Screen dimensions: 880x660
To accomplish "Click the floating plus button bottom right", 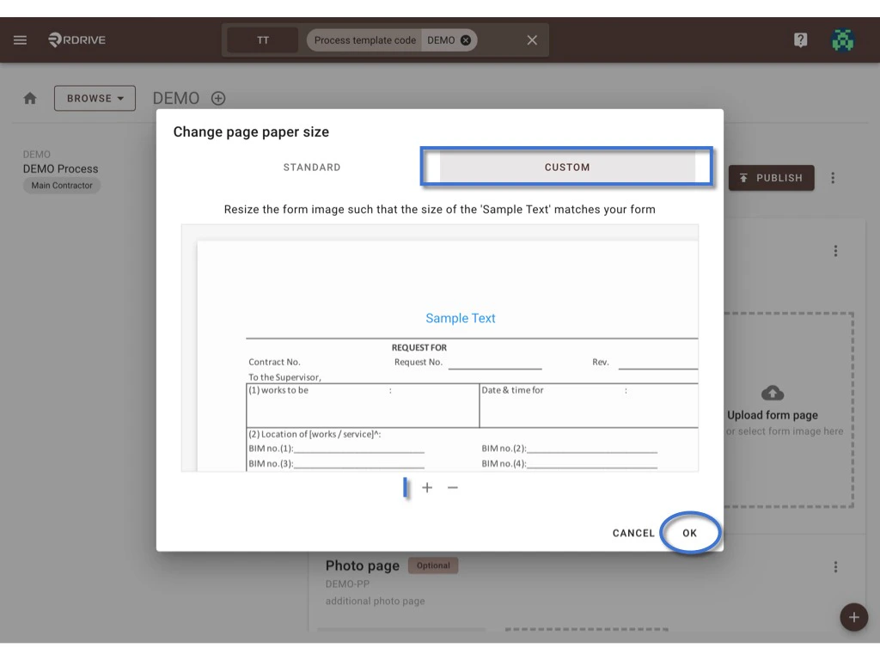I will (853, 617).
